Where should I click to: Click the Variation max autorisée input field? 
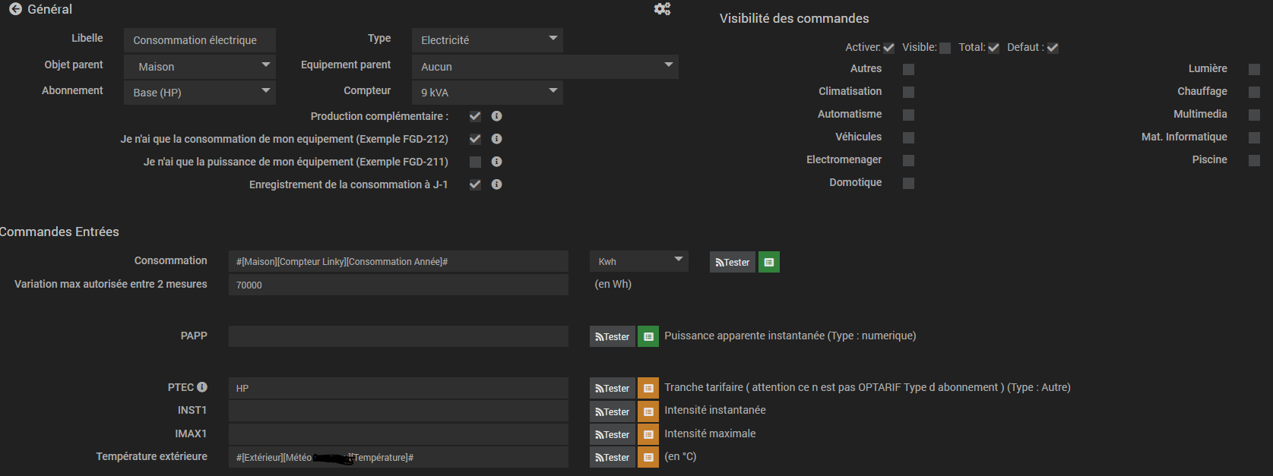tap(398, 285)
